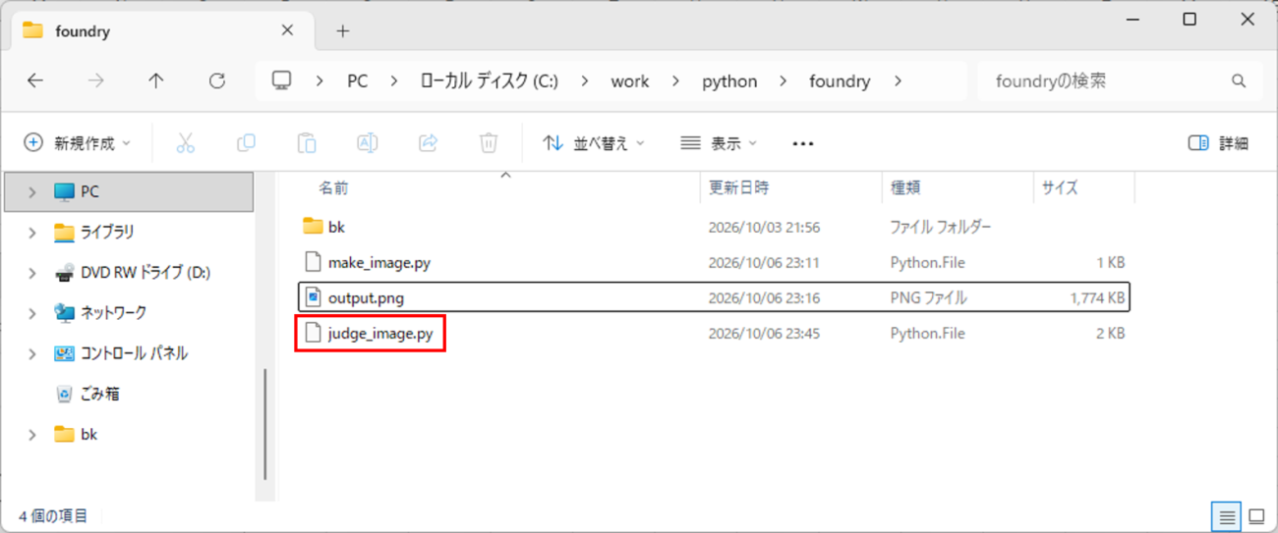
Task: Click the ライブラリ folder icon in sidebar
Action: point(65,233)
